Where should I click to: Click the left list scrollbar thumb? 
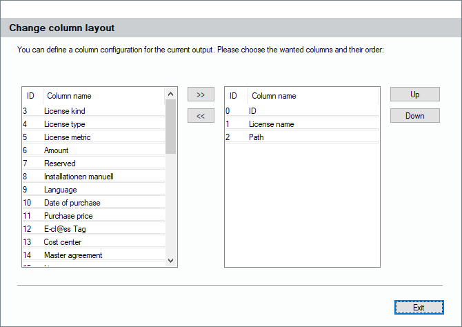[171, 126]
